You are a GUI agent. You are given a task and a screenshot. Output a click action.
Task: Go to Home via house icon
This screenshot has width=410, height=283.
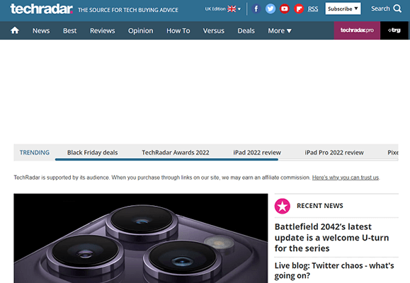click(15, 30)
